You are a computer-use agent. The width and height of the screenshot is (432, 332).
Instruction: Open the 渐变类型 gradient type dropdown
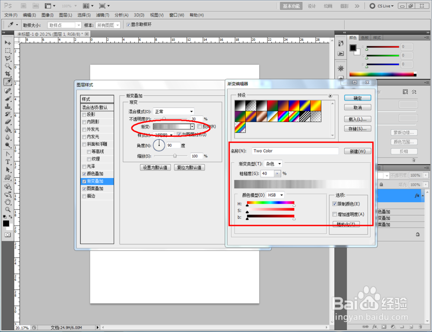[273, 164]
